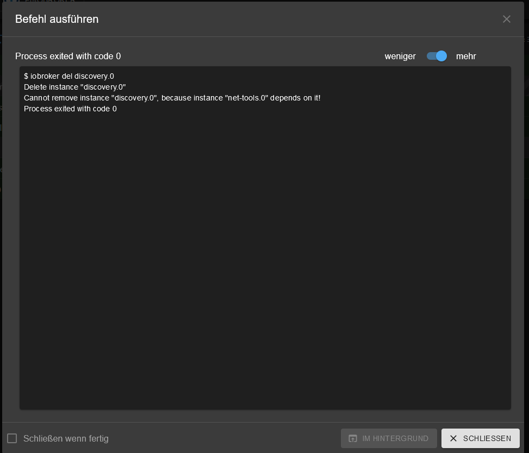Click last console line 'Process exited with code 0'
This screenshot has width=529, height=453.
click(x=70, y=109)
